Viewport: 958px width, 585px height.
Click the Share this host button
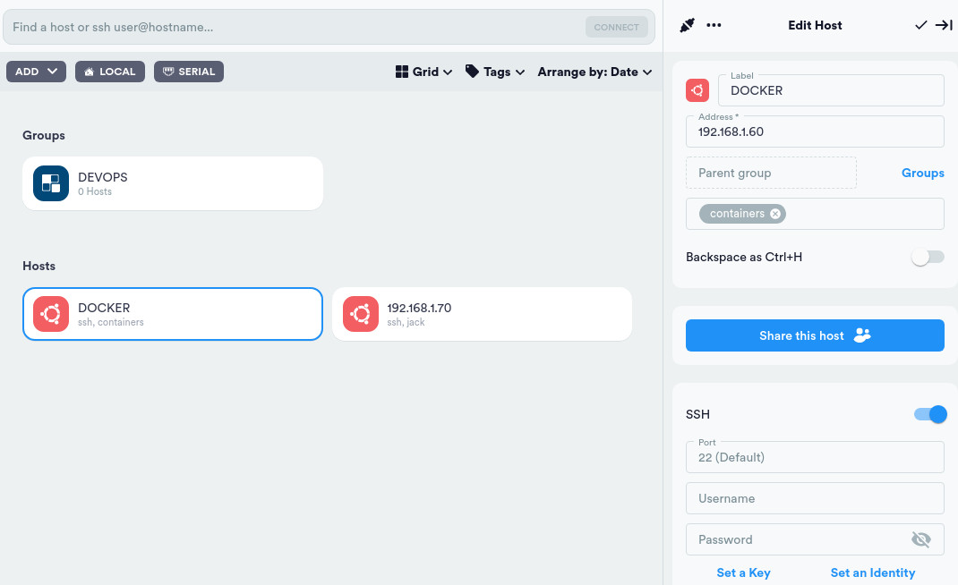814,335
